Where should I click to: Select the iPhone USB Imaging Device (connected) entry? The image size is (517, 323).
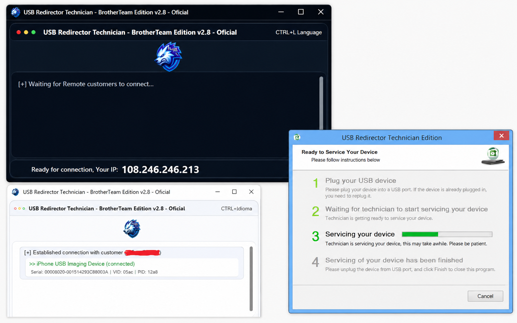pyautogui.click(x=82, y=264)
